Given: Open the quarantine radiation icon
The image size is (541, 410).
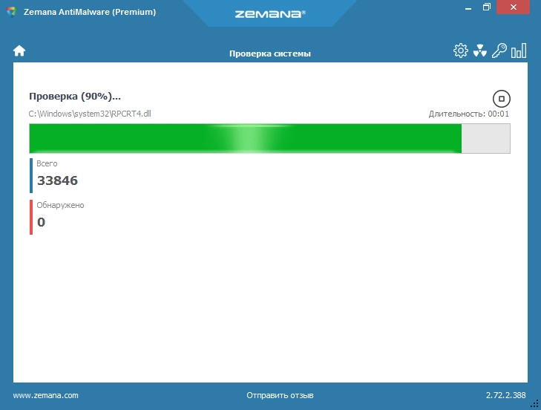Looking at the screenshot, I should pyautogui.click(x=480, y=51).
